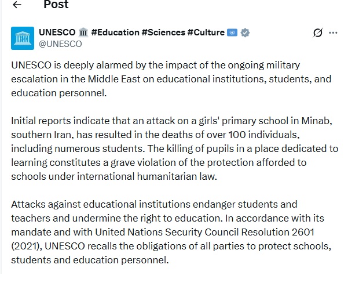Click the grey verified checkmark badge
Screen dimensions: 348x308
click(x=245, y=32)
